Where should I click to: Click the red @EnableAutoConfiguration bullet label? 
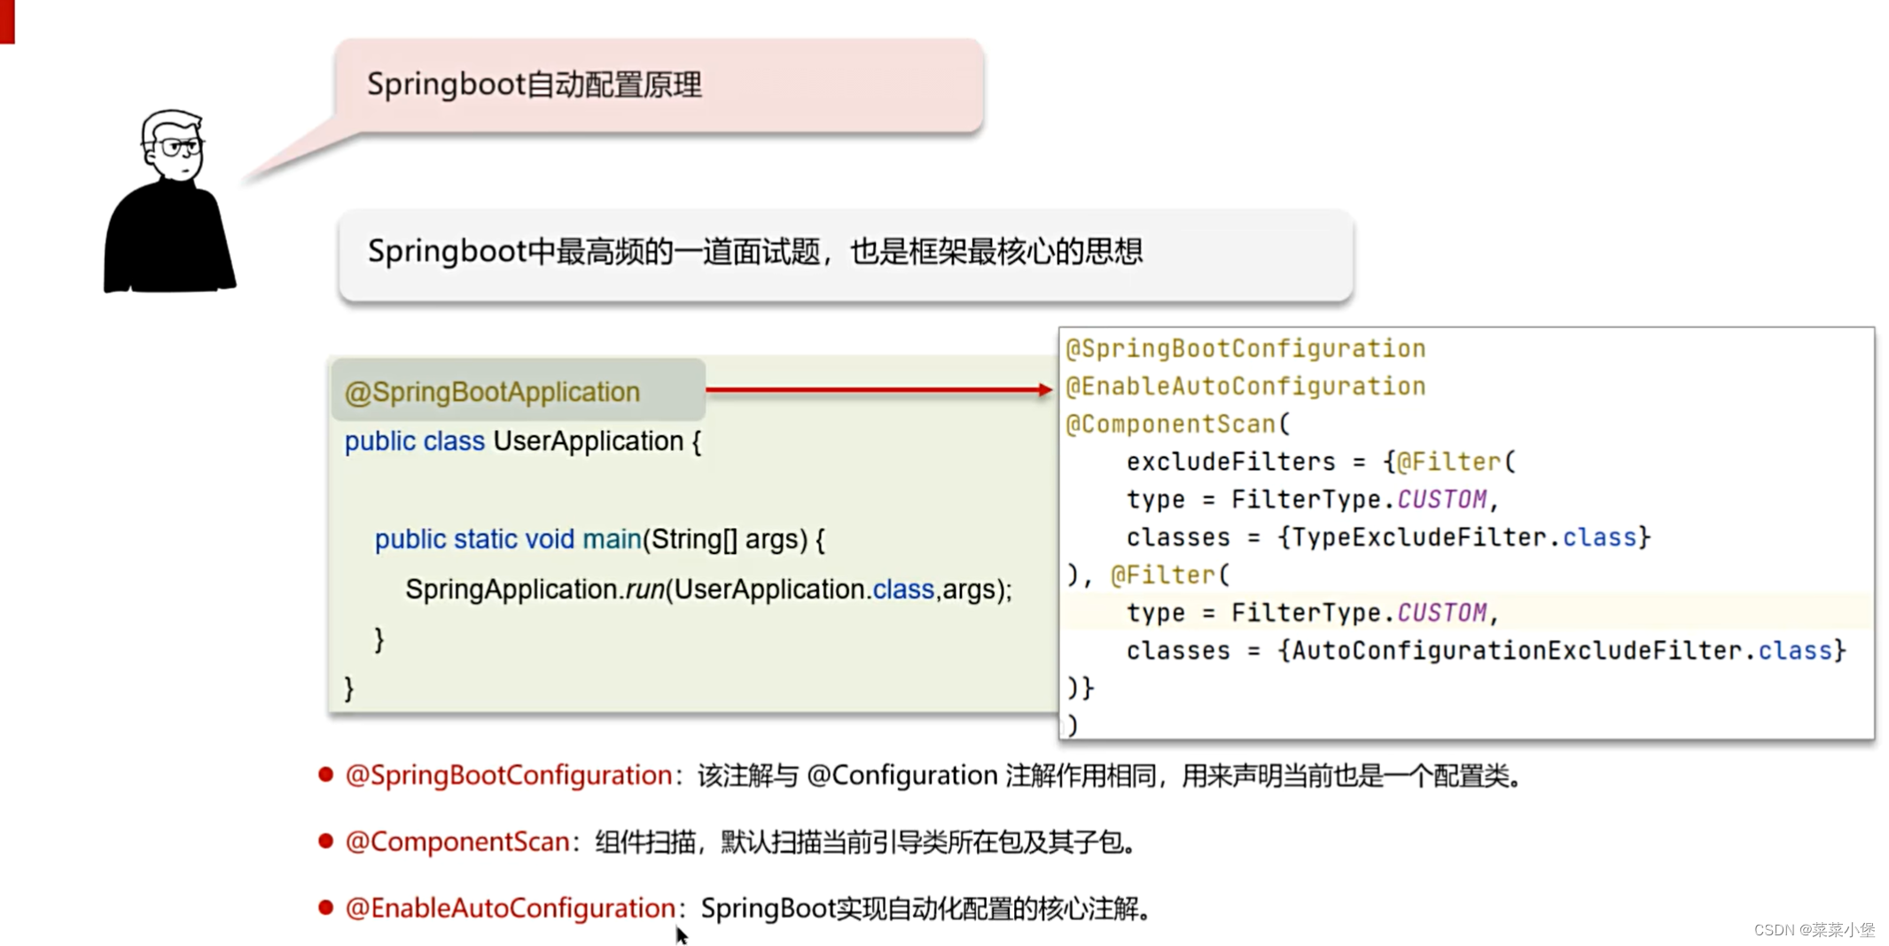pyautogui.click(x=511, y=908)
